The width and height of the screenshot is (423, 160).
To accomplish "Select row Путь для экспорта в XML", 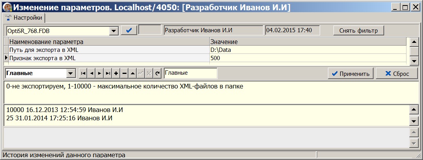I will [x=109, y=50].
